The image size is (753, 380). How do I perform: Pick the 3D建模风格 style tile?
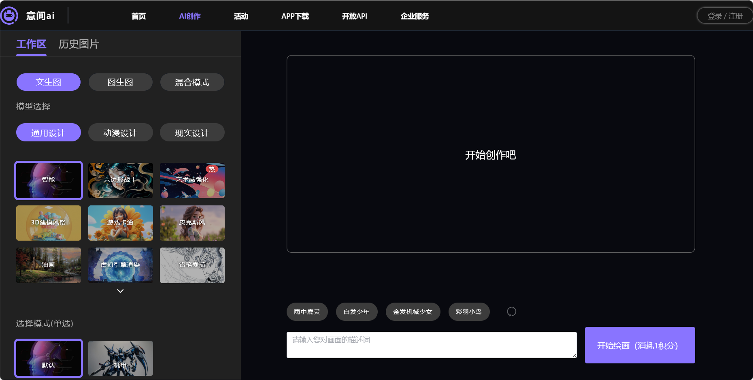click(49, 223)
